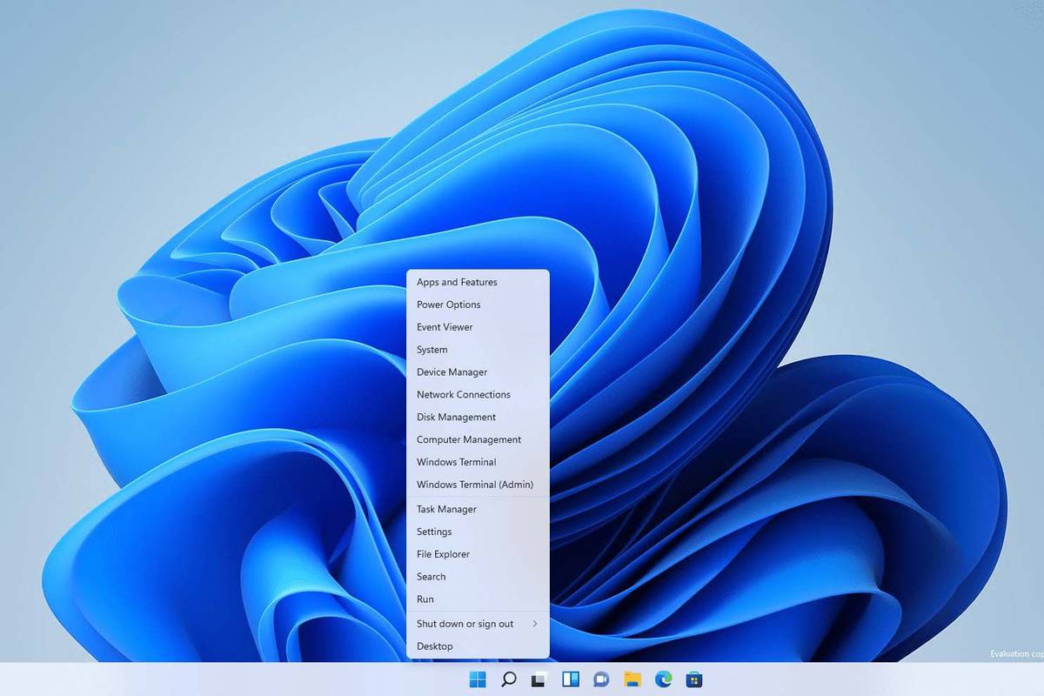Launch Chat from the taskbar
The width and height of the screenshot is (1044, 696).
[x=601, y=679]
